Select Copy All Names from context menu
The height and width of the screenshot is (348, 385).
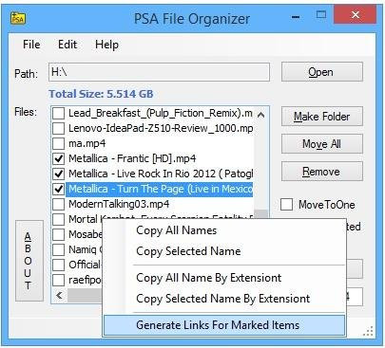tap(177, 230)
